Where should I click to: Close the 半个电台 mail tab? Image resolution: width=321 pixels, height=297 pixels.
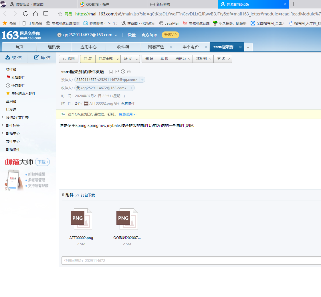point(206,47)
